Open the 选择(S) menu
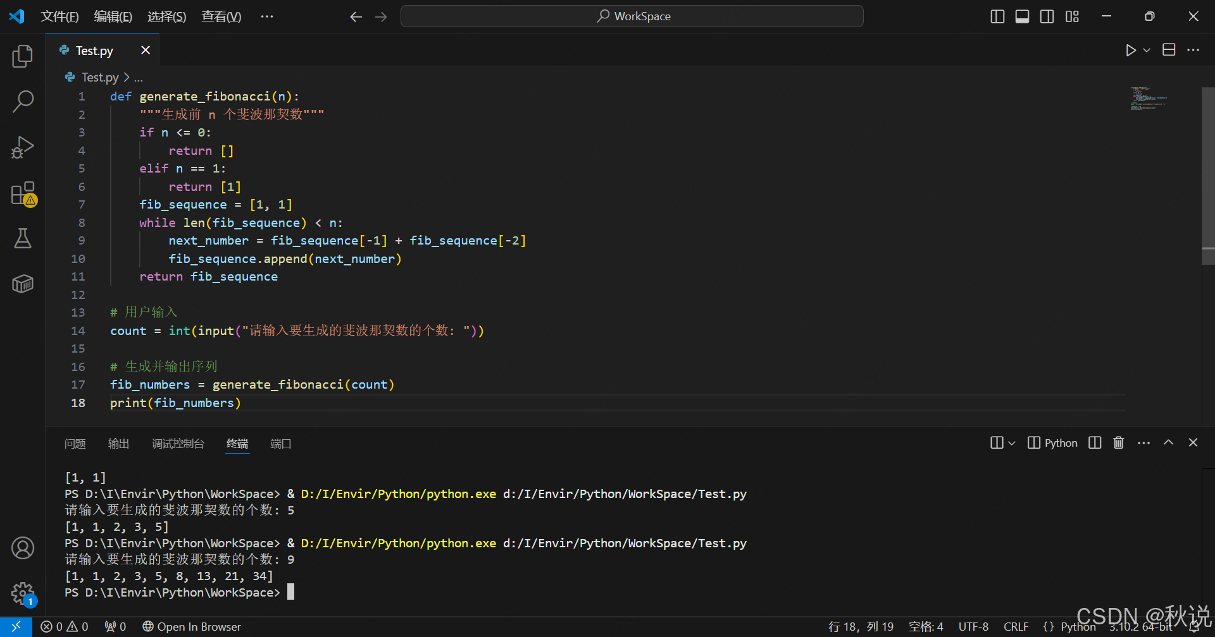 coord(167,16)
